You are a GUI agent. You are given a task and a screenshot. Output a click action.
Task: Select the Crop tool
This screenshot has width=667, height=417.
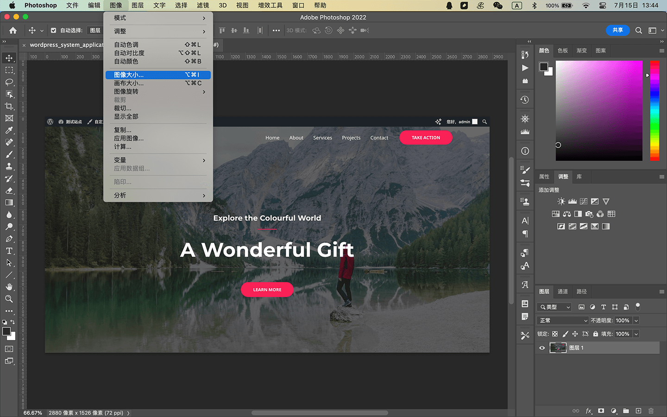pos(9,106)
